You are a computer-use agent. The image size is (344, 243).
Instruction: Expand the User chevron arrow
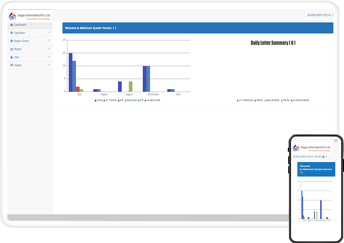[49, 57]
